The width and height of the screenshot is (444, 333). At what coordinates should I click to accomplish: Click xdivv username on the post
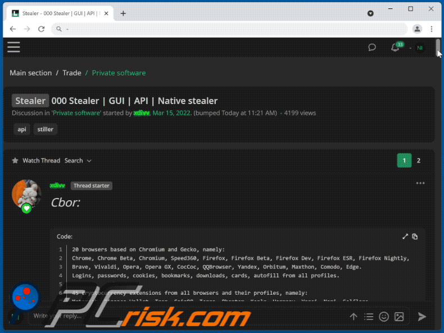(57, 186)
